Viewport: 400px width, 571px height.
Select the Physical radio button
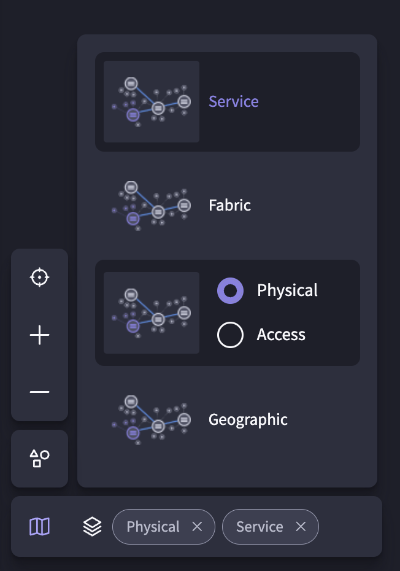coord(230,290)
